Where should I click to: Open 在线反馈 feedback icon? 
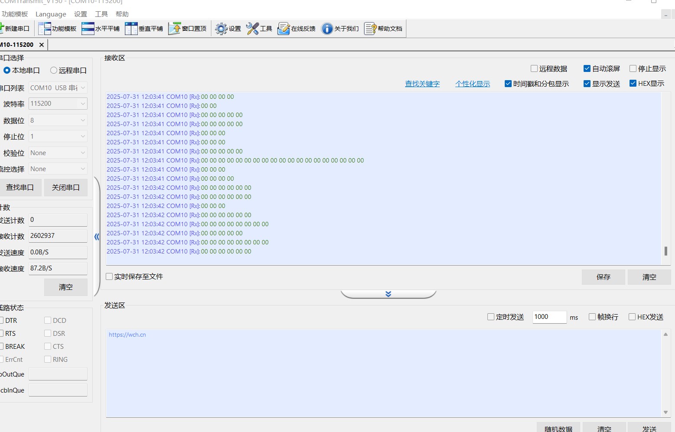pyautogui.click(x=296, y=29)
